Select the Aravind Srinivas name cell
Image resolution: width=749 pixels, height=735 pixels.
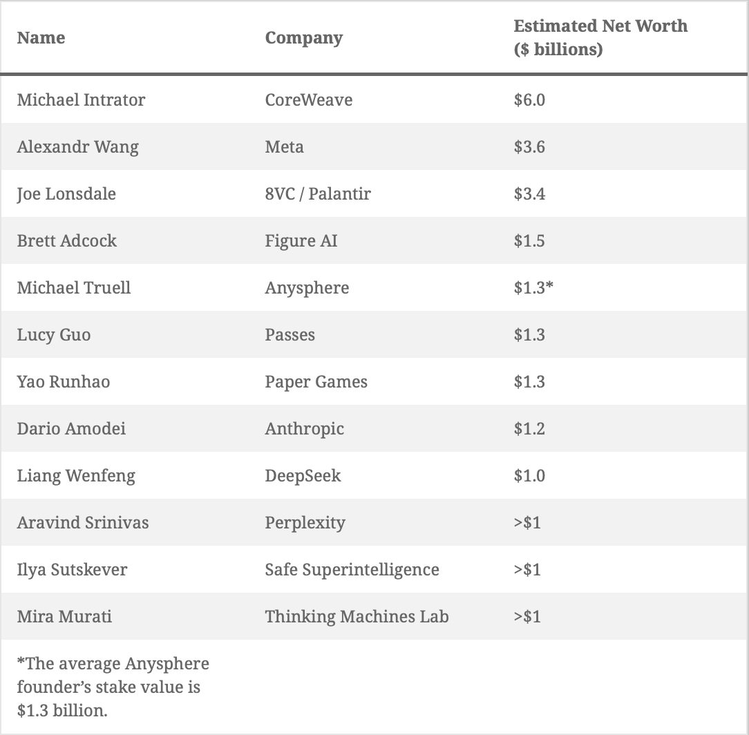83,522
